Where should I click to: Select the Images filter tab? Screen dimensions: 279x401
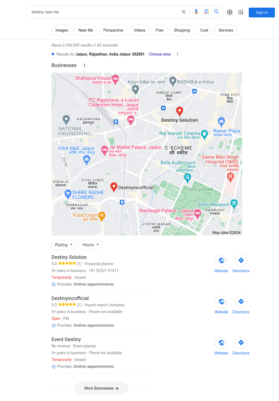62,30
